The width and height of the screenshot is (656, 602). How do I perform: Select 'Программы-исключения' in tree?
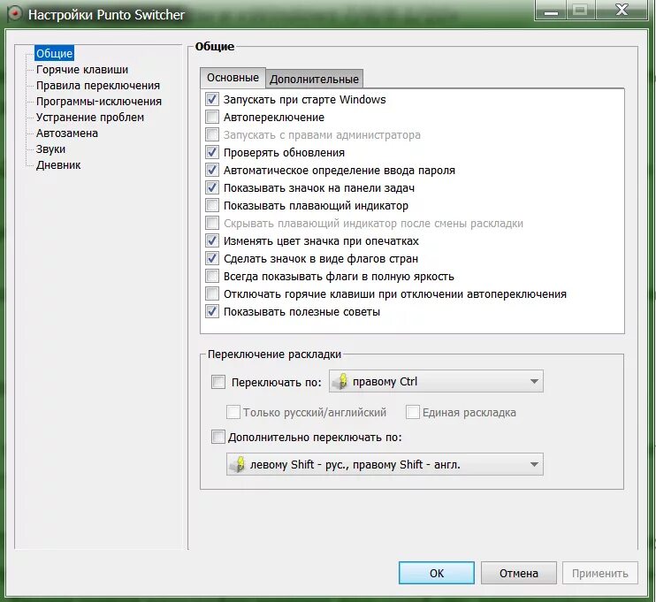pyautogui.click(x=99, y=102)
